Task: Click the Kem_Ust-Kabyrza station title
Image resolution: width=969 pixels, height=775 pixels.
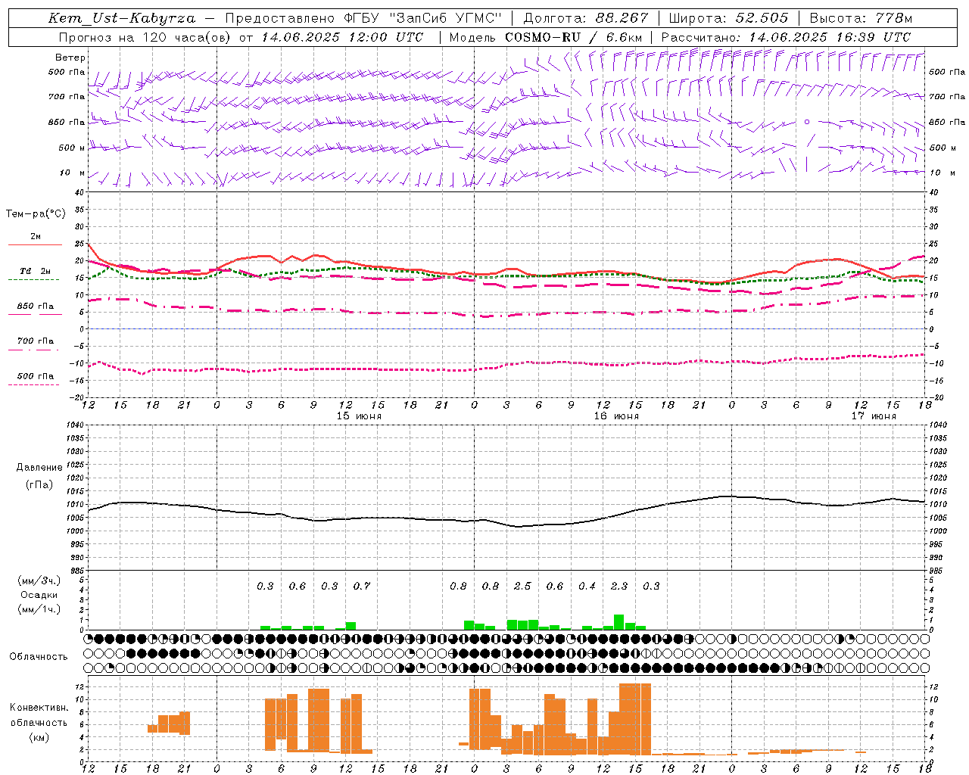Action: 122,18
